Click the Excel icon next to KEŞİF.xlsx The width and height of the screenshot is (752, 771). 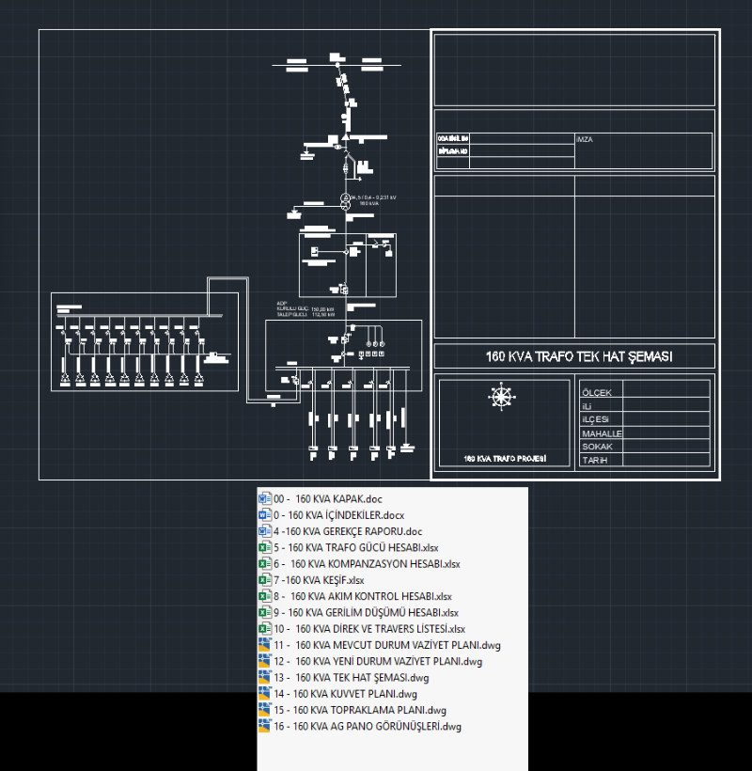pyautogui.click(x=264, y=580)
